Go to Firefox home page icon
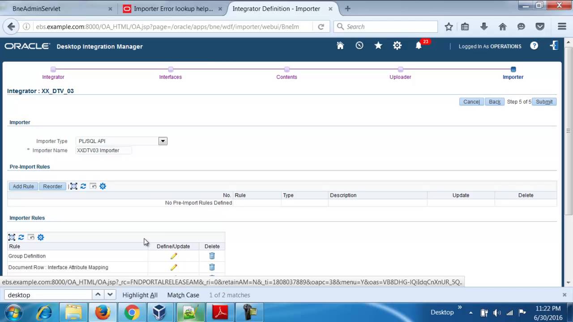 click(x=503, y=26)
